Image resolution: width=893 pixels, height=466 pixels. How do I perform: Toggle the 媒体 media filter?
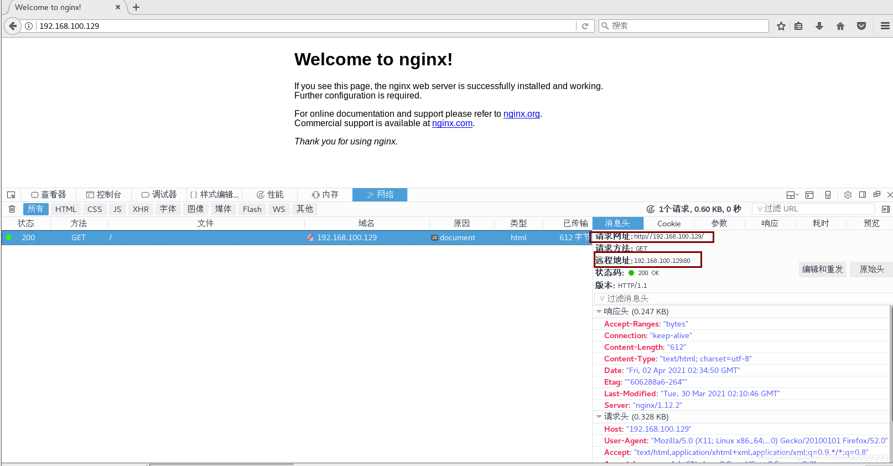pos(223,209)
